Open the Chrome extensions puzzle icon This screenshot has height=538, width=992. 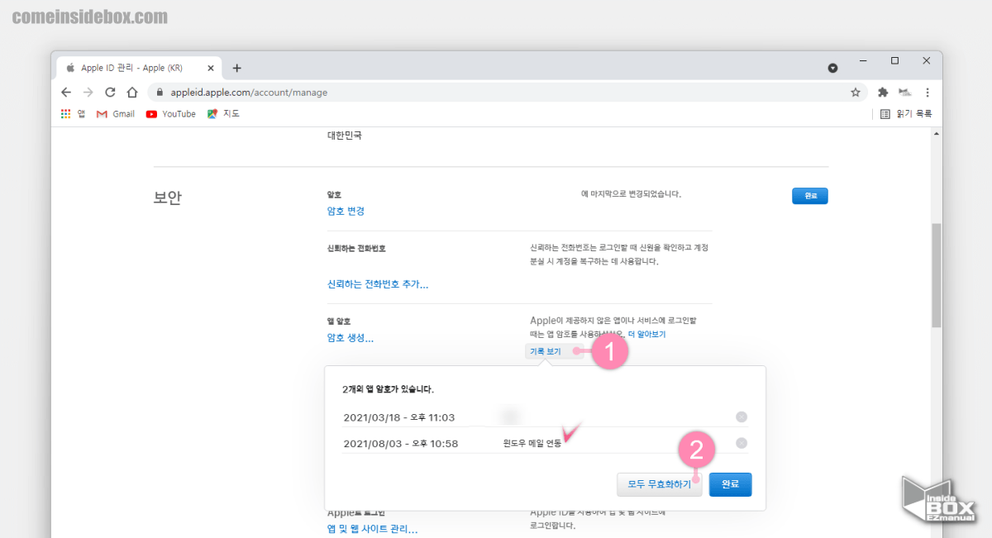(x=882, y=93)
